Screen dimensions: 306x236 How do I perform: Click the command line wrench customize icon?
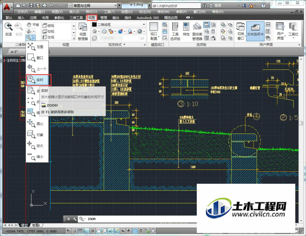coord(74,219)
